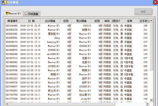Select game record 921793257

pyautogui.click(x=77, y=91)
